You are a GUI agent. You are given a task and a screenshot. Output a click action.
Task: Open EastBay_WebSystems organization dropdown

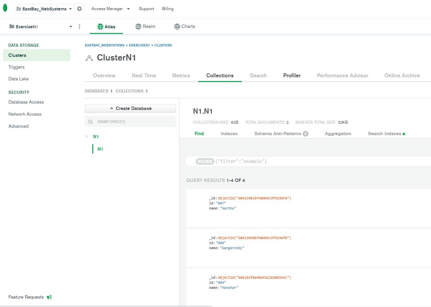(44, 9)
